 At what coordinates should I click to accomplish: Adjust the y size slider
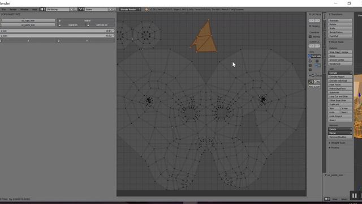tap(57, 36)
